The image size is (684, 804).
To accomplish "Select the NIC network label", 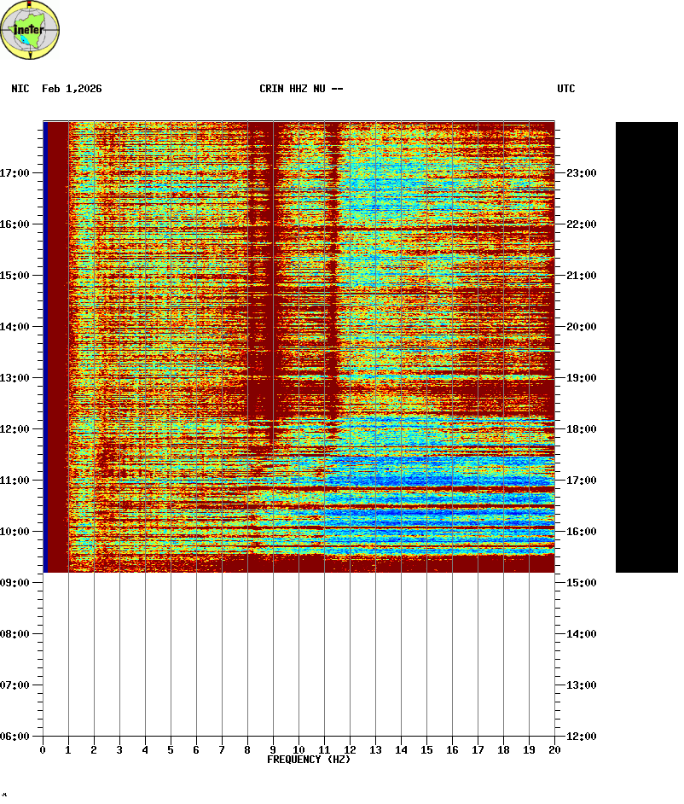I will 20,89.
